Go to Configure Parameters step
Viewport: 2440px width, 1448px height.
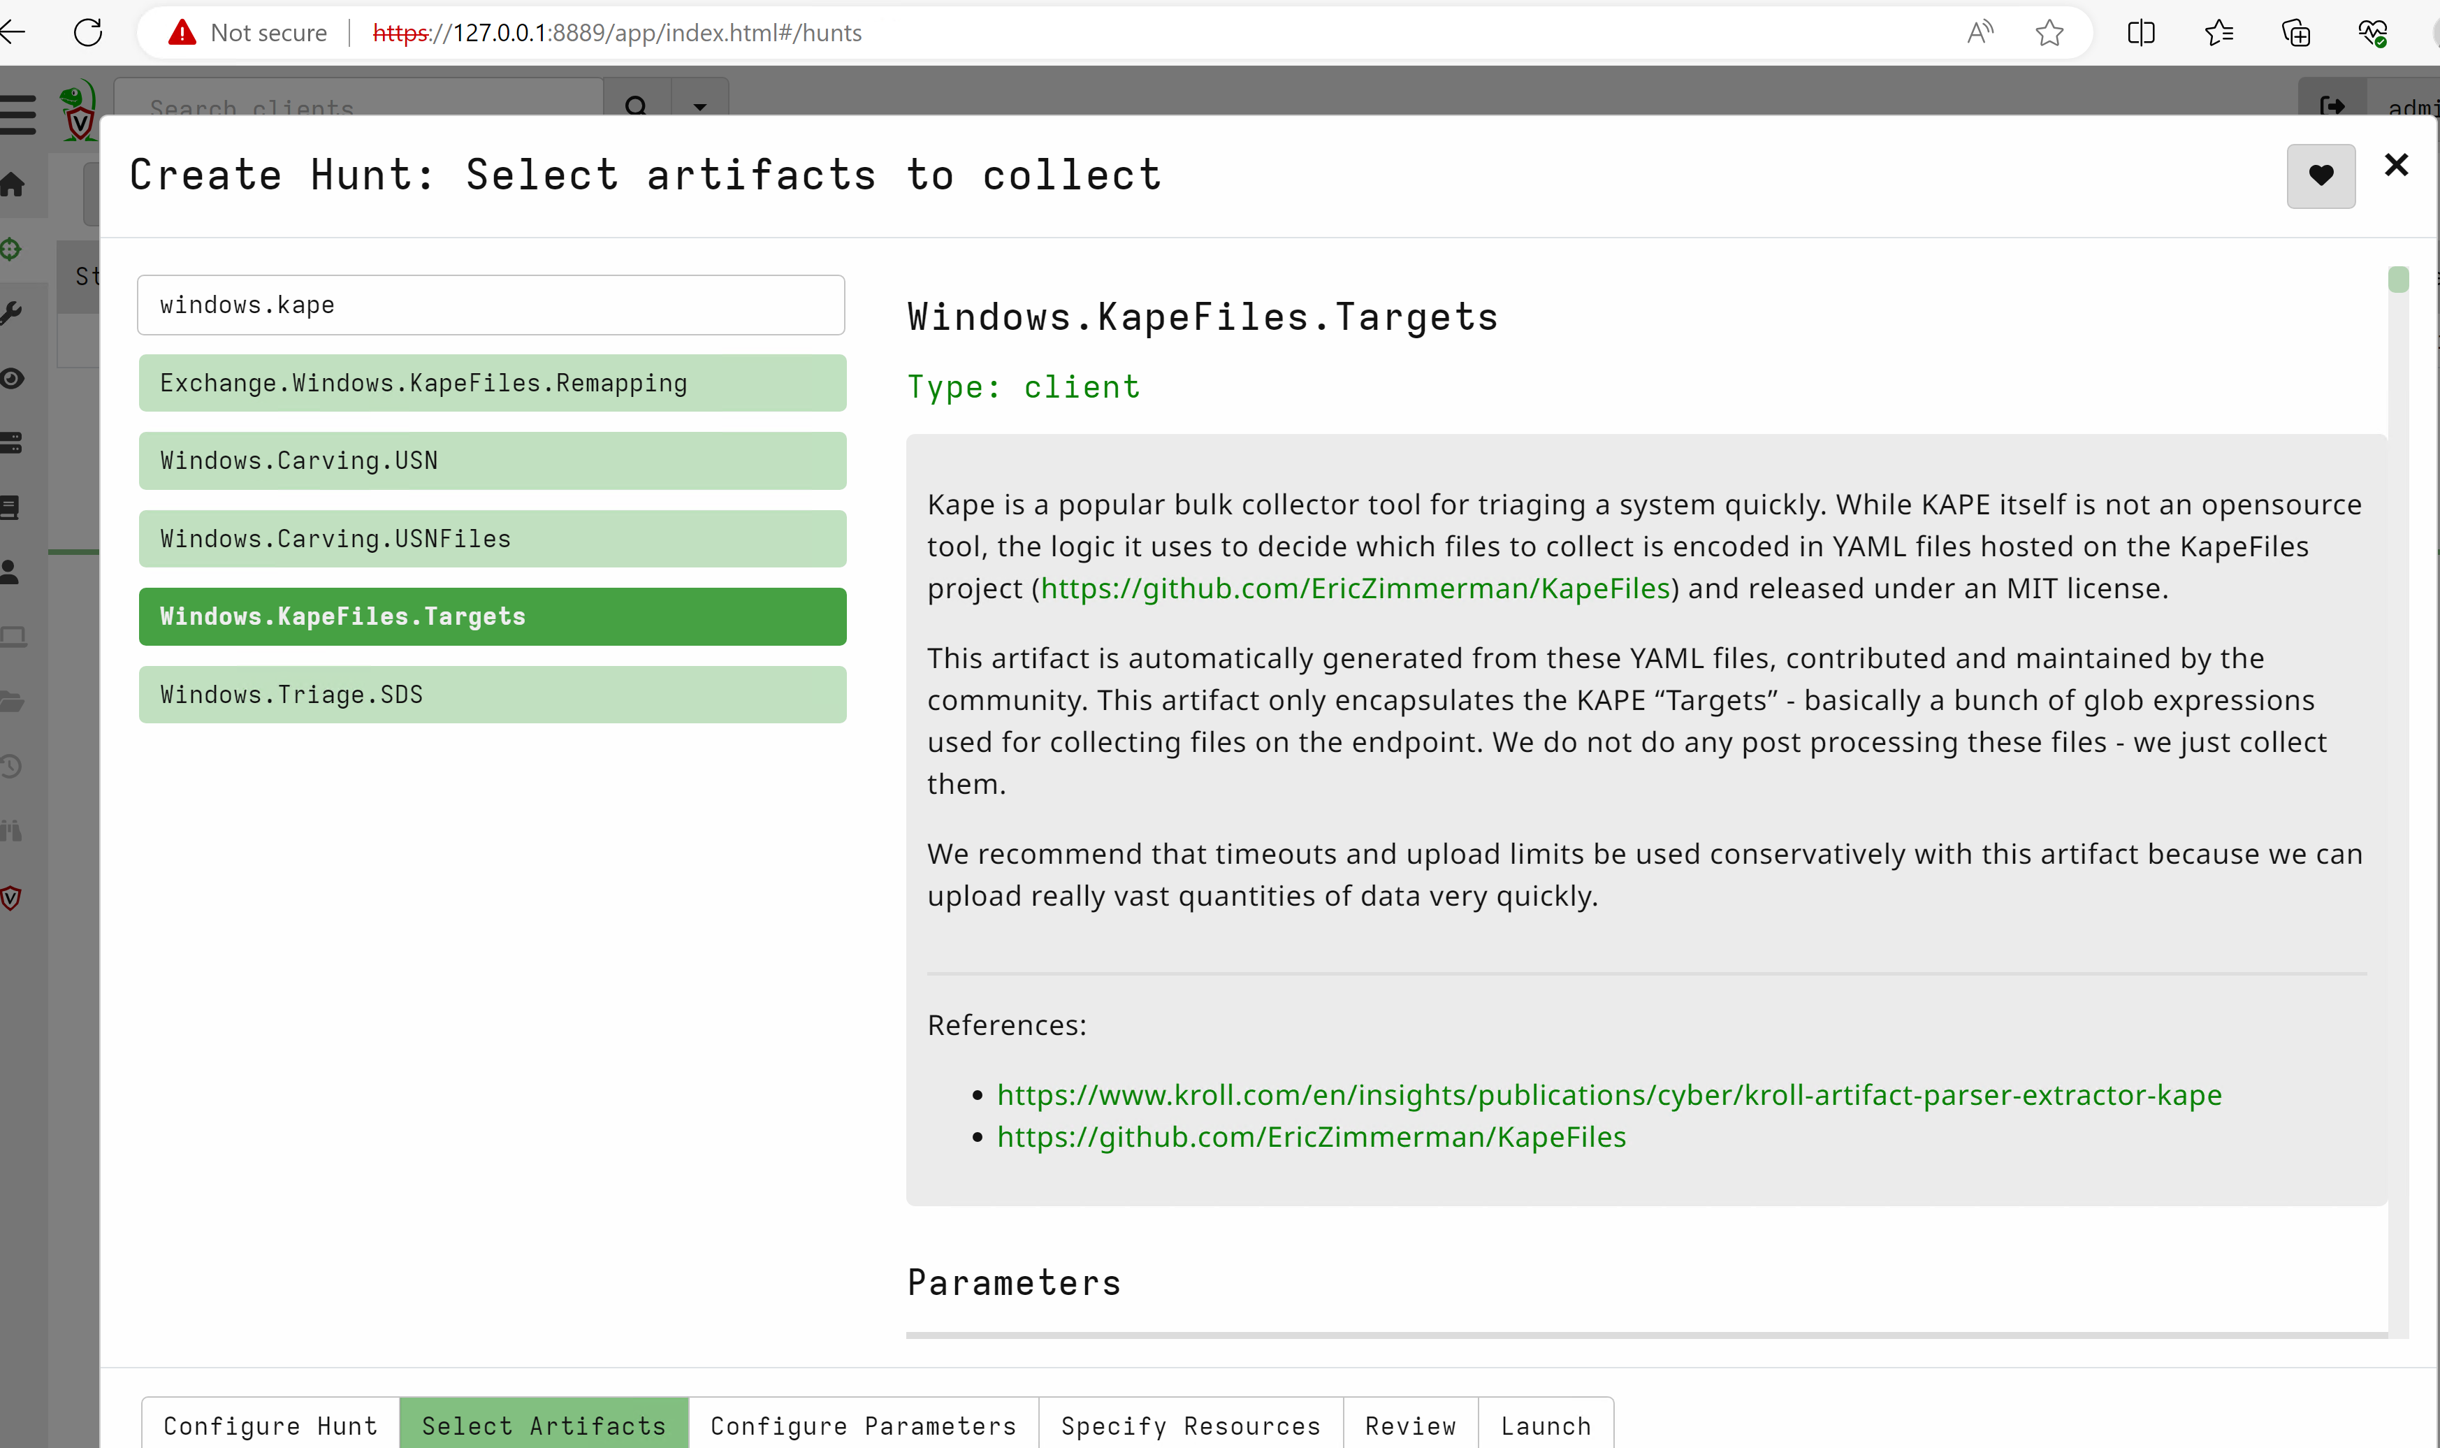[864, 1424]
